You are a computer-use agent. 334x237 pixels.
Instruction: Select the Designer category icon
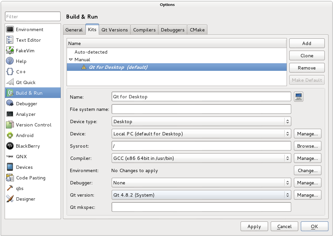pyautogui.click(x=10, y=199)
